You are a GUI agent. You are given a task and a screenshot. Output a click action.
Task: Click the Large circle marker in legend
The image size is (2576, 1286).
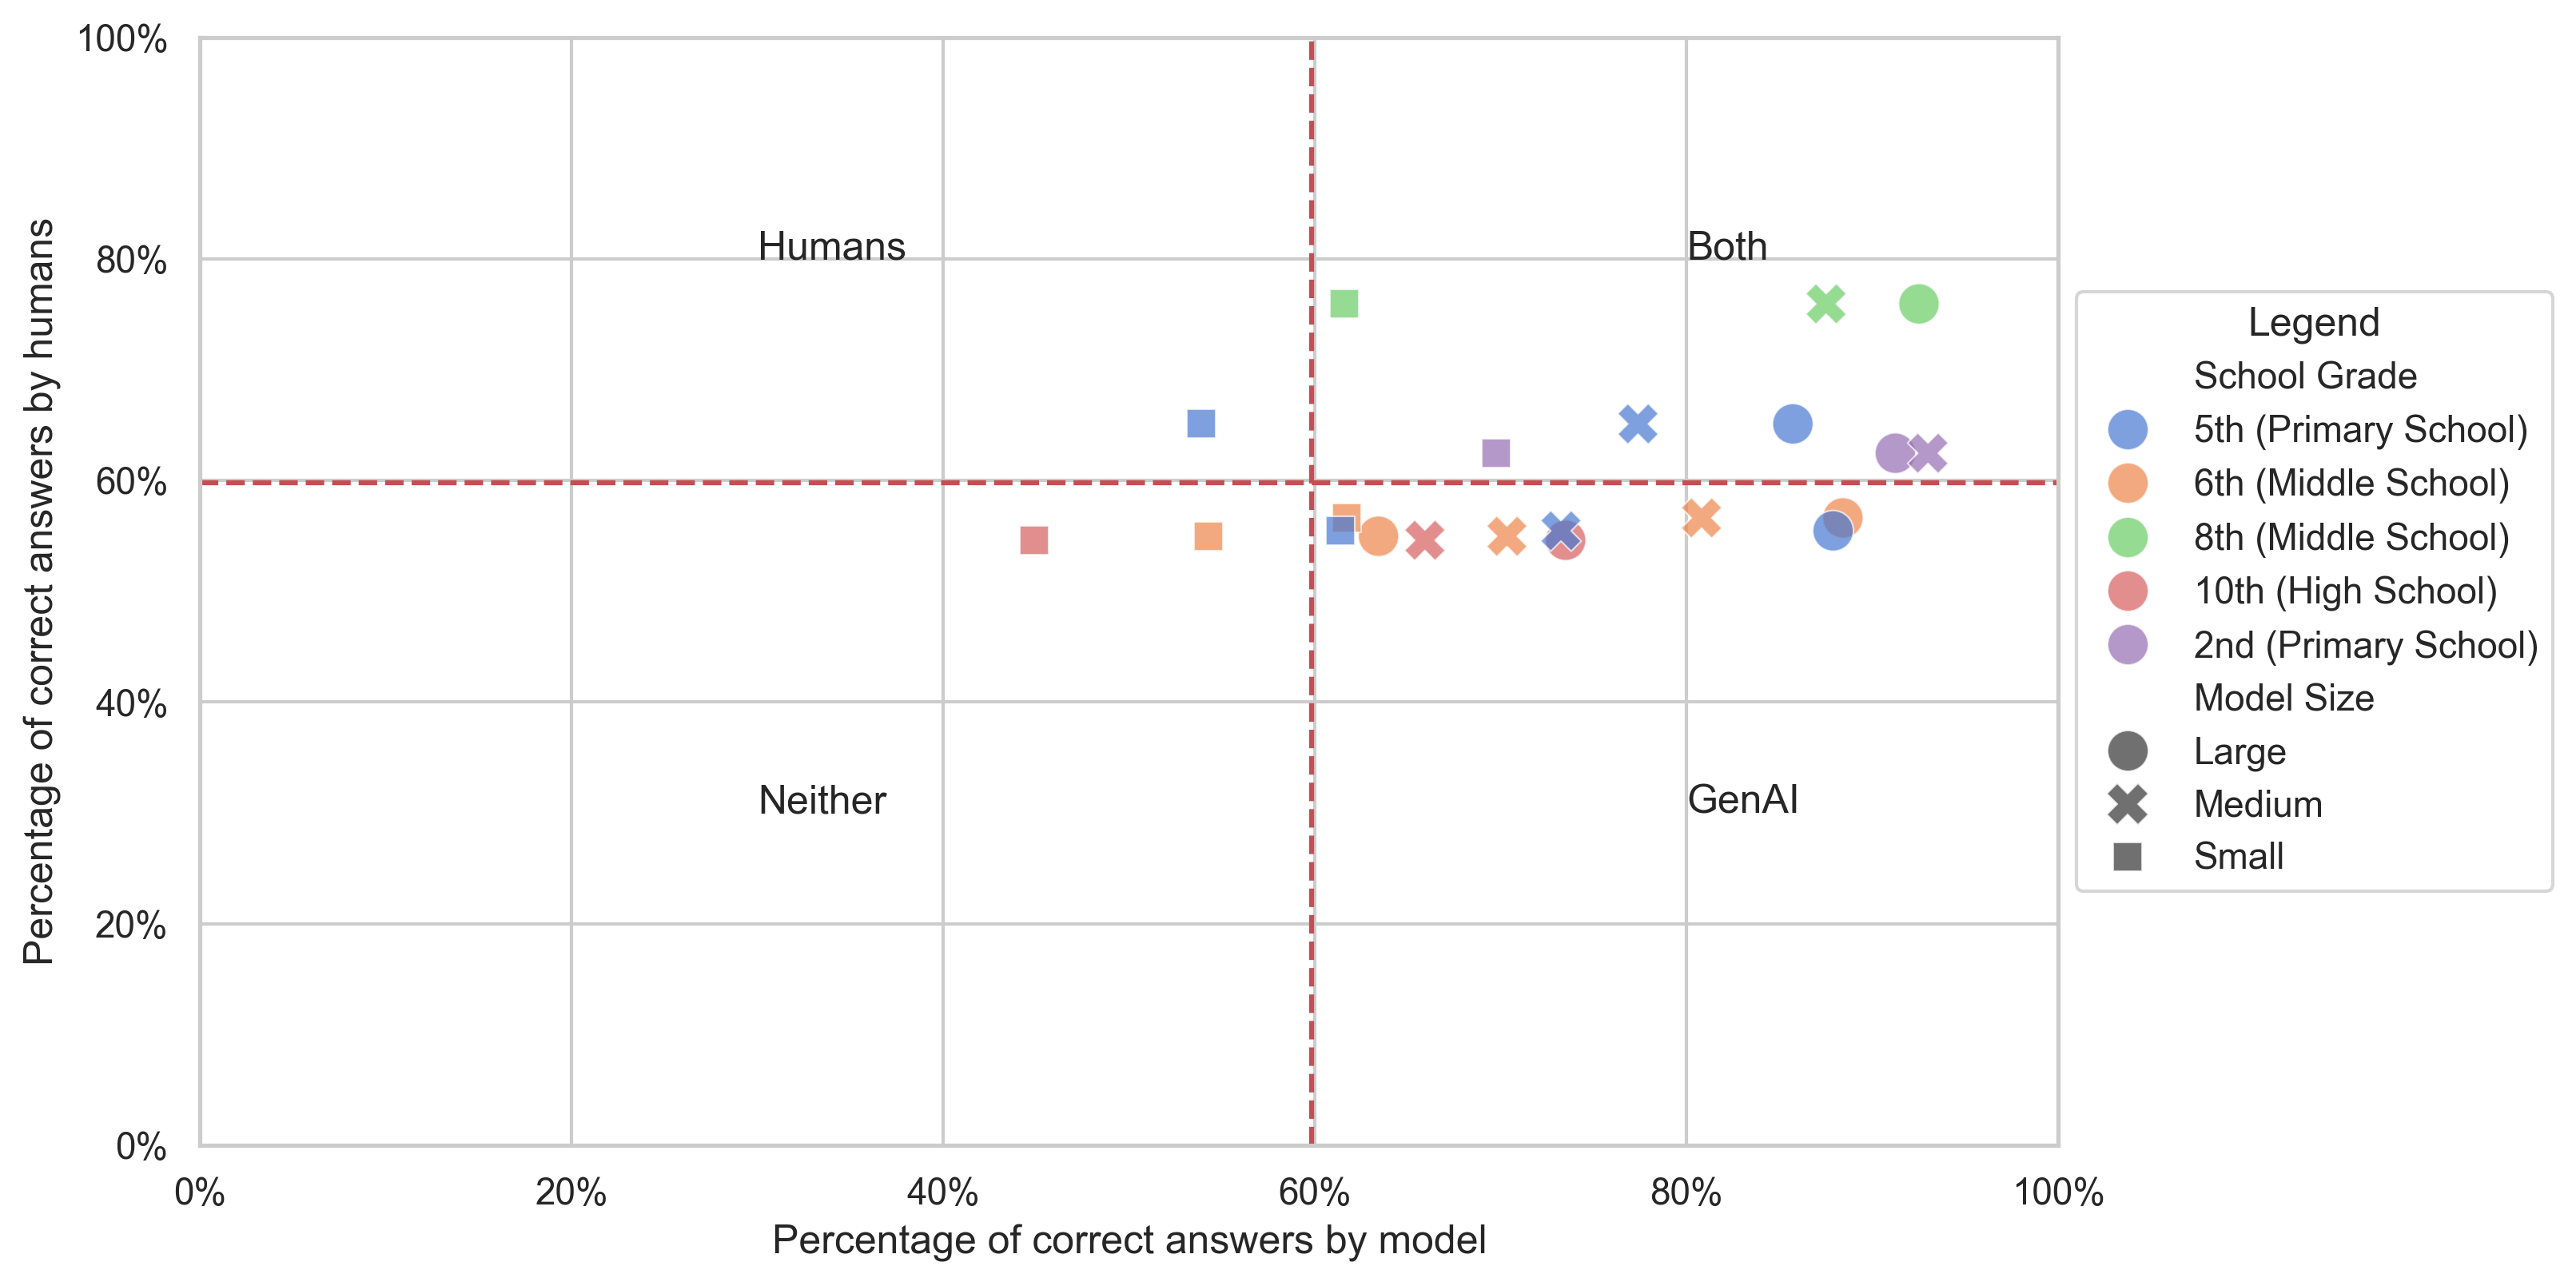[2127, 751]
